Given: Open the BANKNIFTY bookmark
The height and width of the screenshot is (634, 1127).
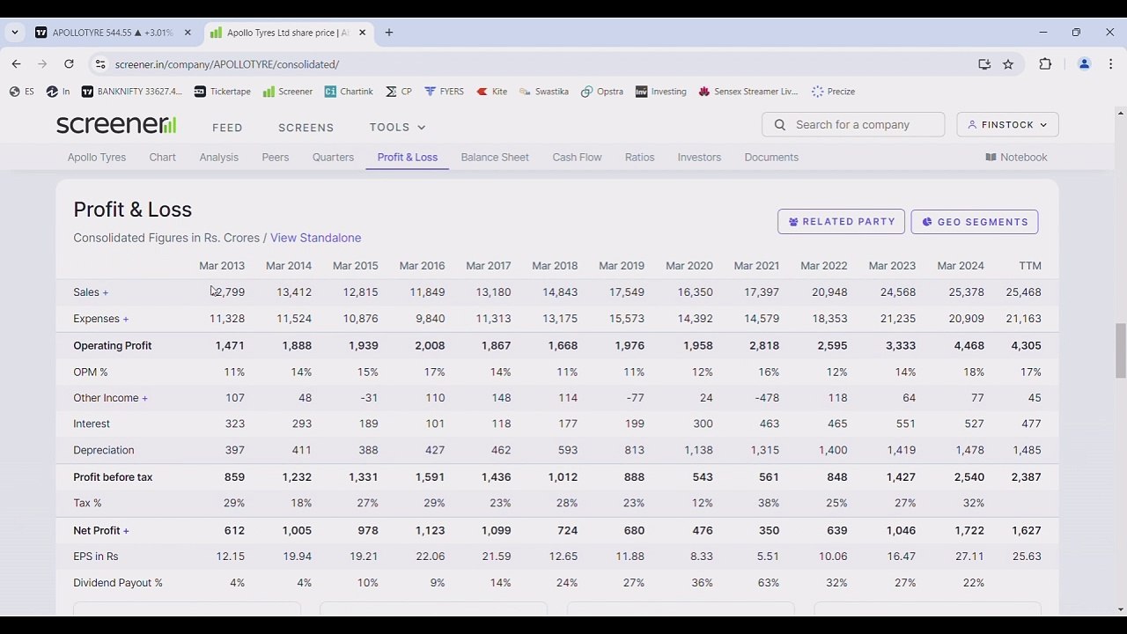Looking at the screenshot, I should click(x=132, y=92).
